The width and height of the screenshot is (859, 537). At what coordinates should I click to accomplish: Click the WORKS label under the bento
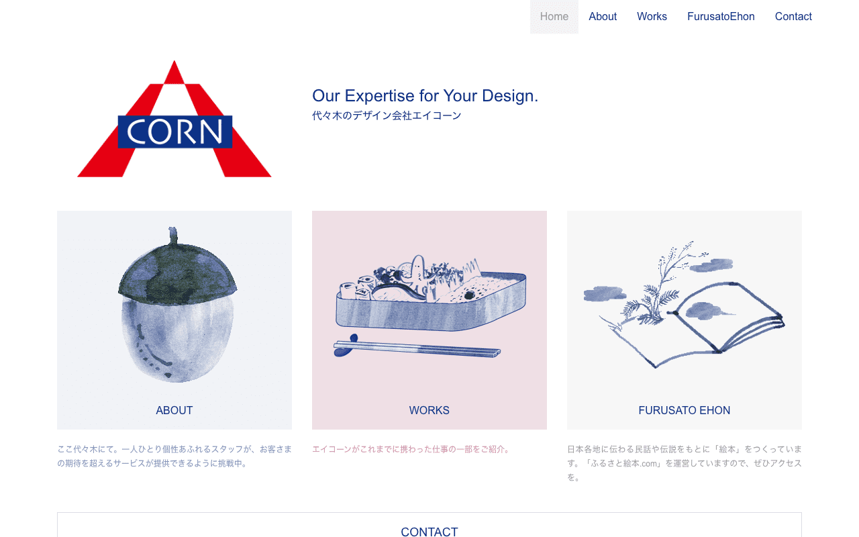click(429, 410)
